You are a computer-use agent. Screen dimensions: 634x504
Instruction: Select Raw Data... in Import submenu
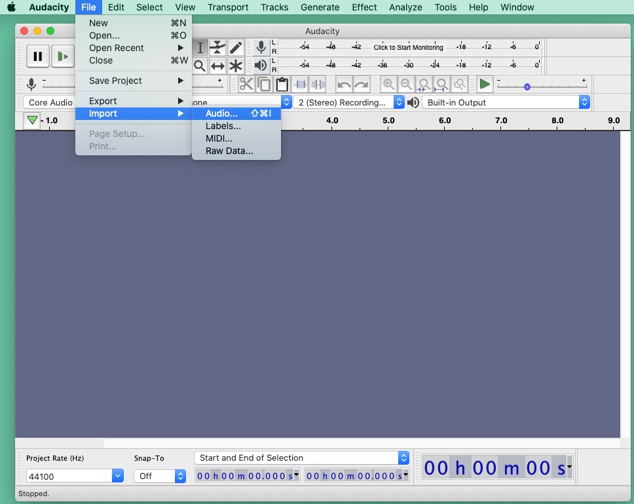click(236, 151)
